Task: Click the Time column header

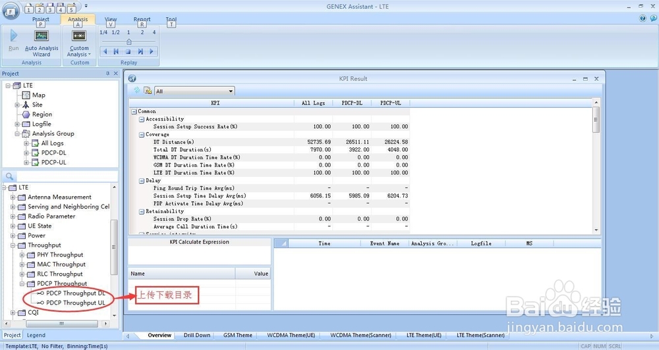Action: coord(324,243)
